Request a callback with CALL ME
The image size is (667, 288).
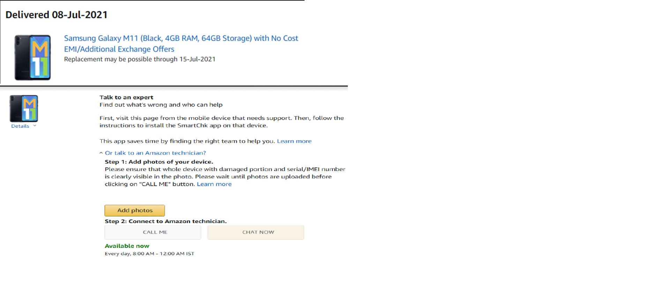coord(153,232)
